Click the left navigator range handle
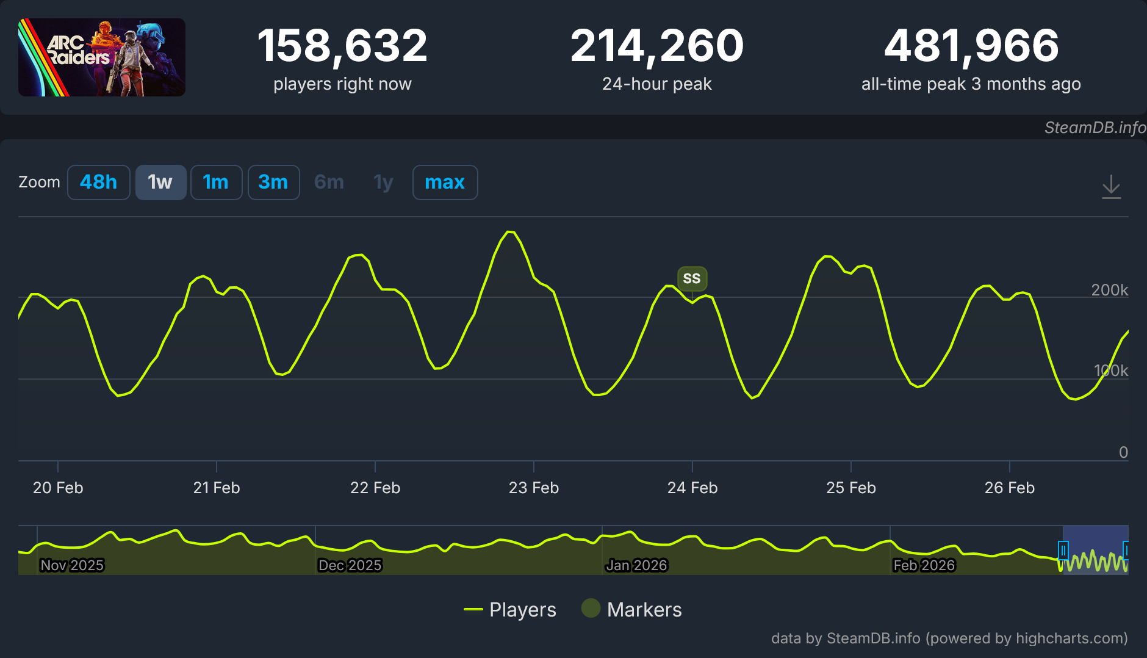Screen dimensions: 1147x658 [x=1063, y=551]
